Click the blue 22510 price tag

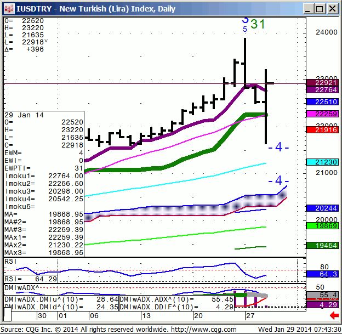[x=320, y=102]
